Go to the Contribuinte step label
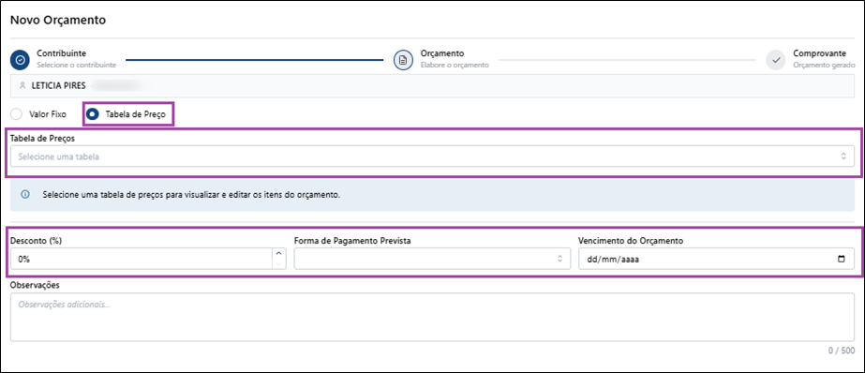 pyautogui.click(x=61, y=53)
